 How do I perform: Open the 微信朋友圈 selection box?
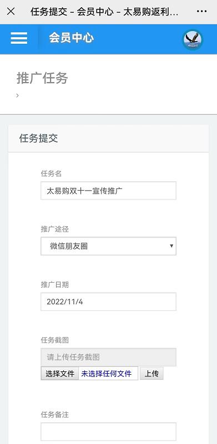(x=108, y=246)
